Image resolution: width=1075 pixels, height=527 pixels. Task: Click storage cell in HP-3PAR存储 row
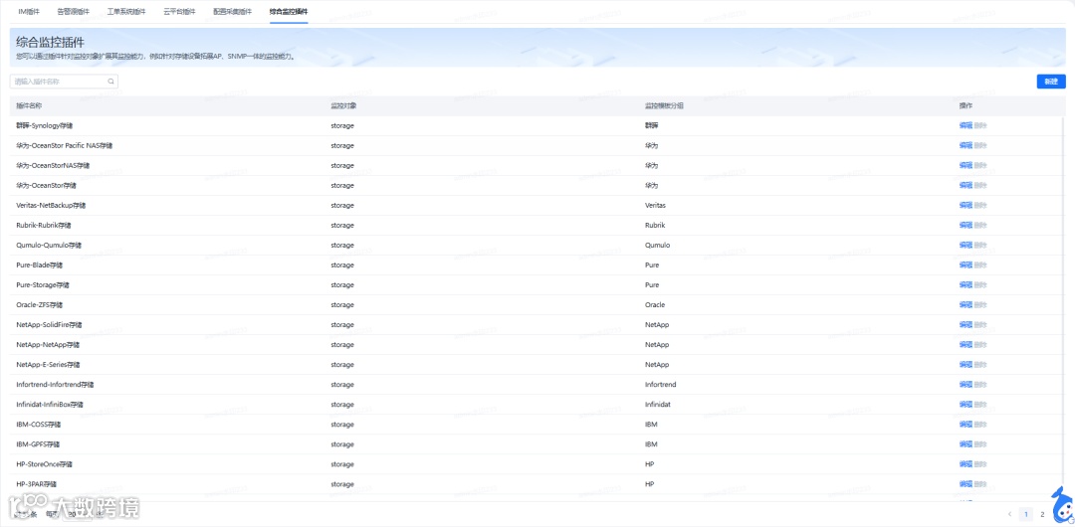[x=342, y=484]
